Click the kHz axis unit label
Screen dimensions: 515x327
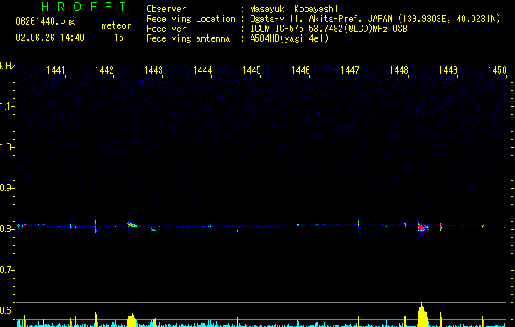click(7, 66)
